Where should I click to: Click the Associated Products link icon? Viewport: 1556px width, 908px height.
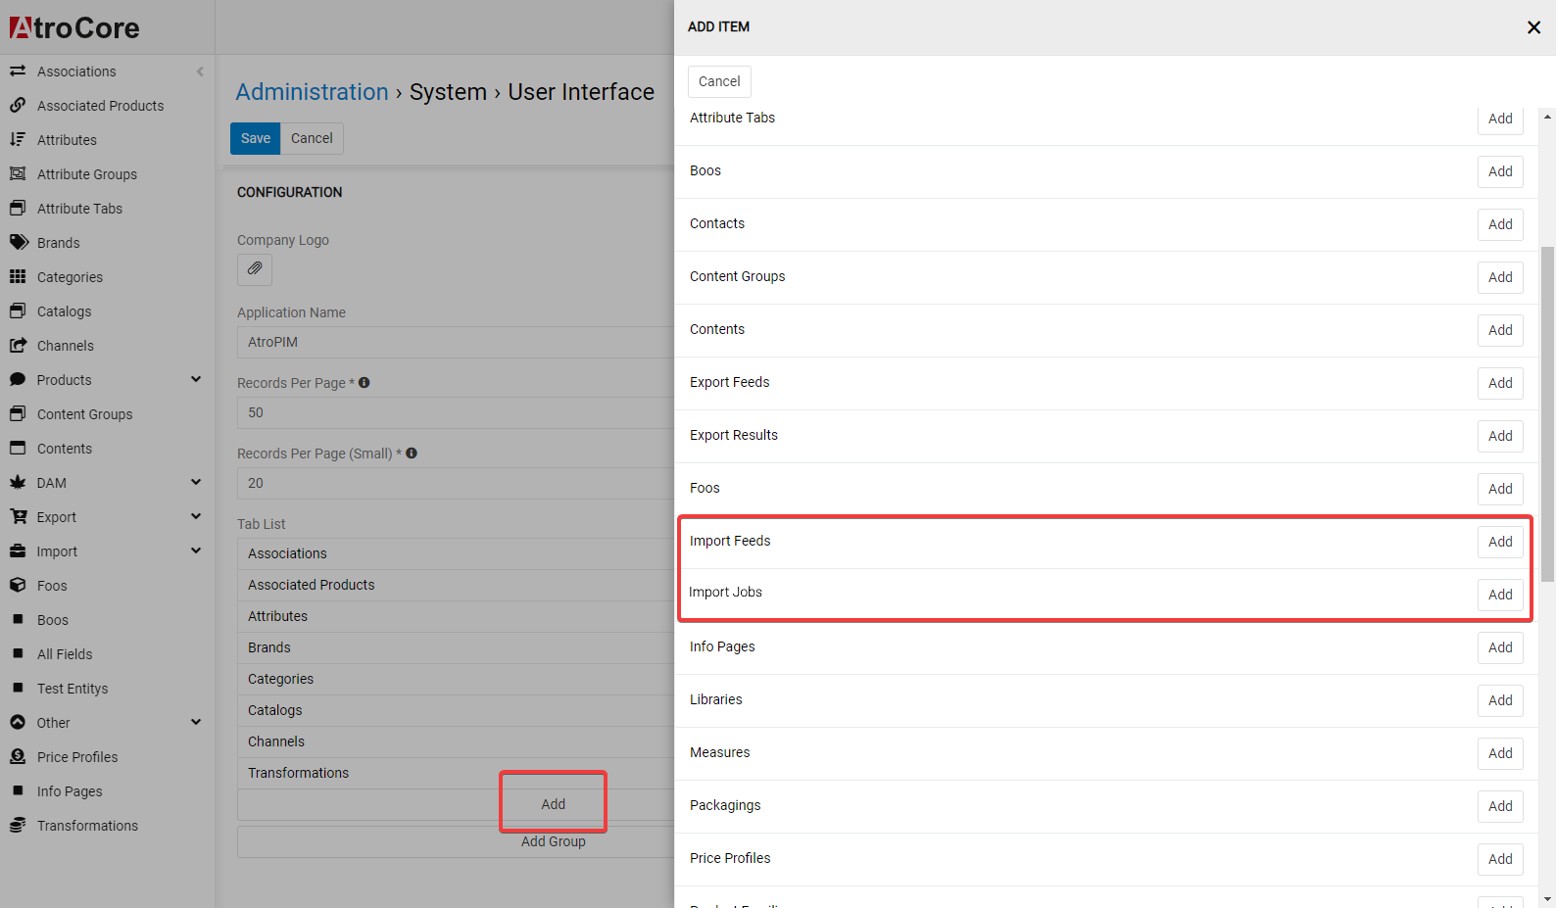tap(18, 105)
